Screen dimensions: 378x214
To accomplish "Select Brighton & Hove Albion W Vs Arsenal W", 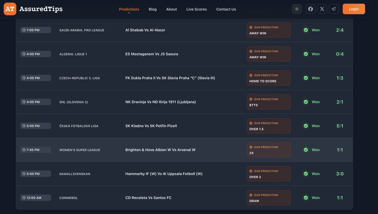I will (160, 150).
